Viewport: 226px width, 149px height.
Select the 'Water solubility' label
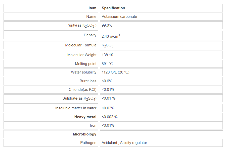[83, 72]
